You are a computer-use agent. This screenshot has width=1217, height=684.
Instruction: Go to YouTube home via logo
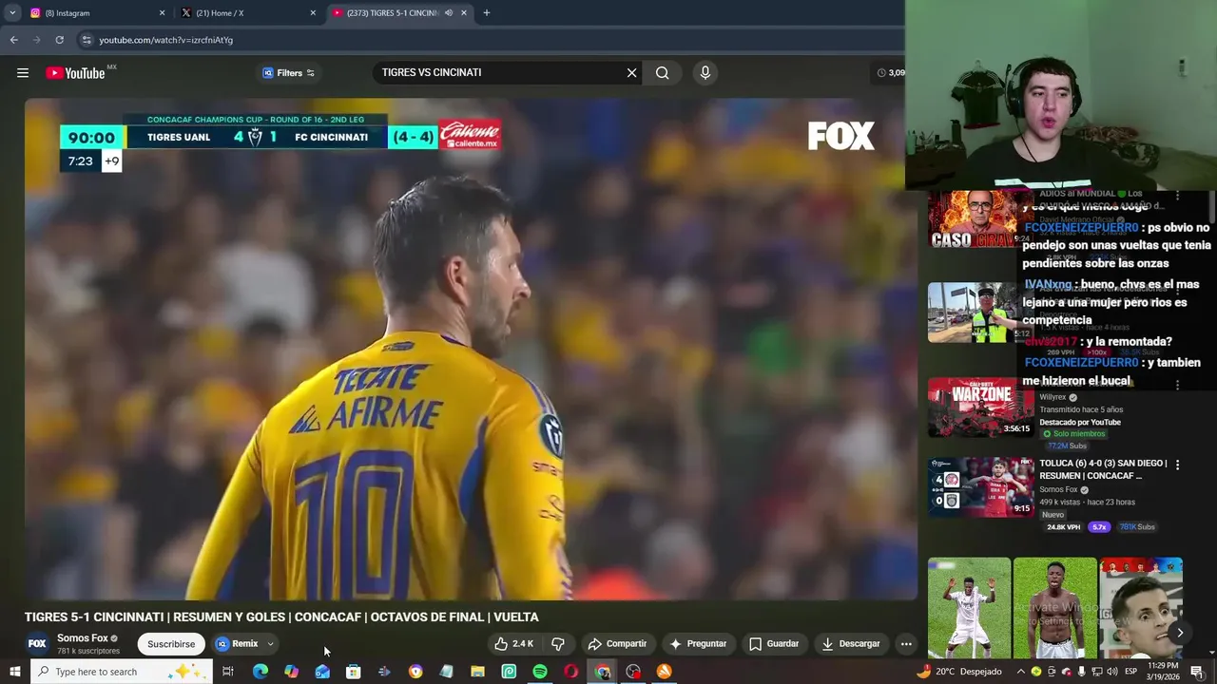(x=75, y=73)
